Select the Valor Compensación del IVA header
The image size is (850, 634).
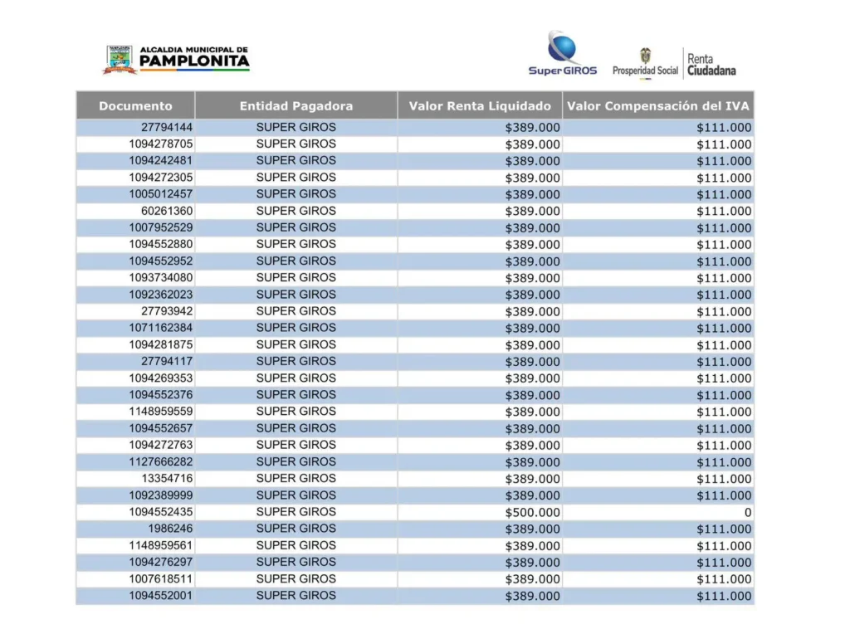658,105
